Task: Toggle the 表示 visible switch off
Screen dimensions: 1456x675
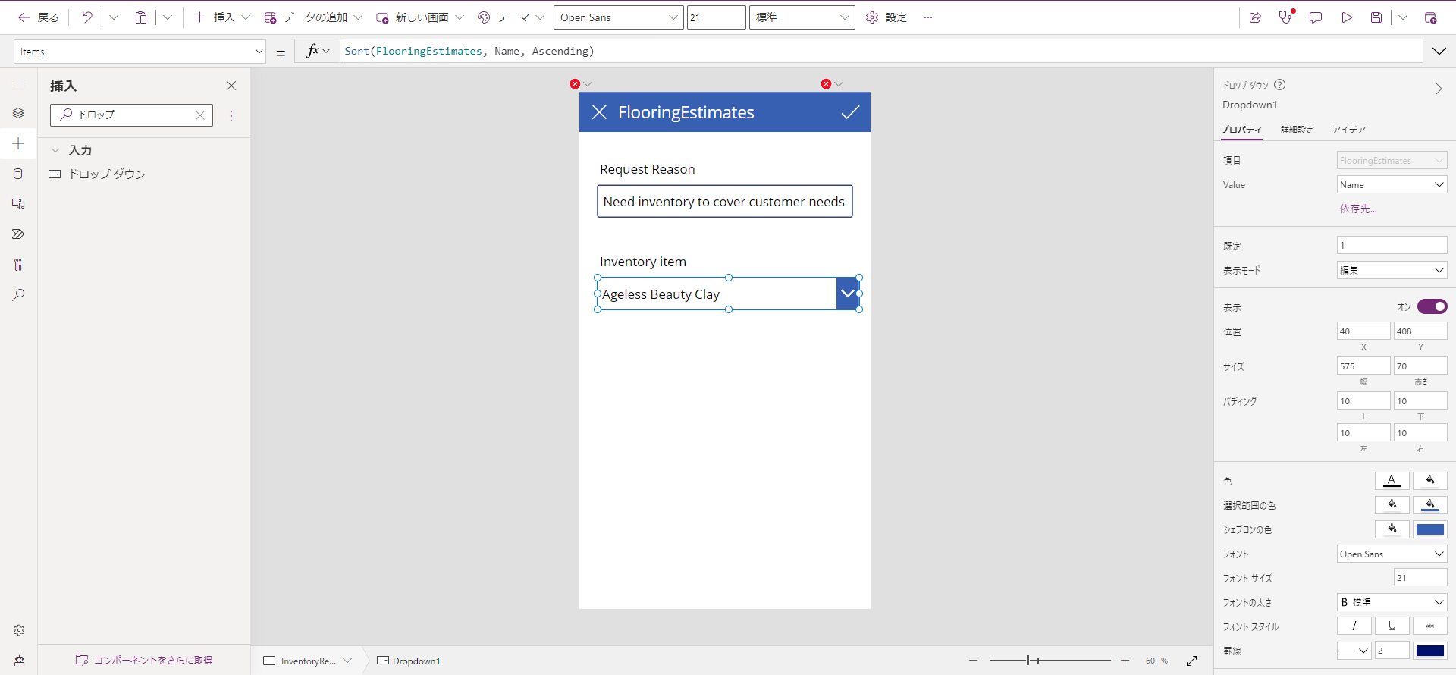Action: tap(1432, 306)
